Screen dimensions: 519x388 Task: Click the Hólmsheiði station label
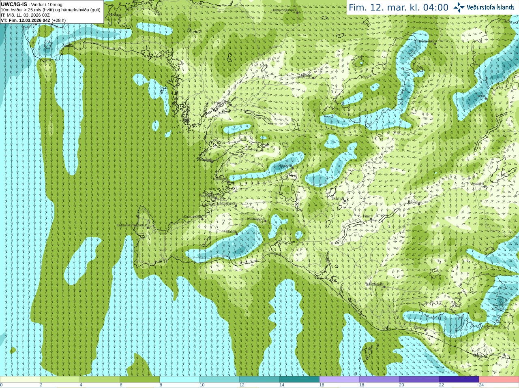pos(226,203)
